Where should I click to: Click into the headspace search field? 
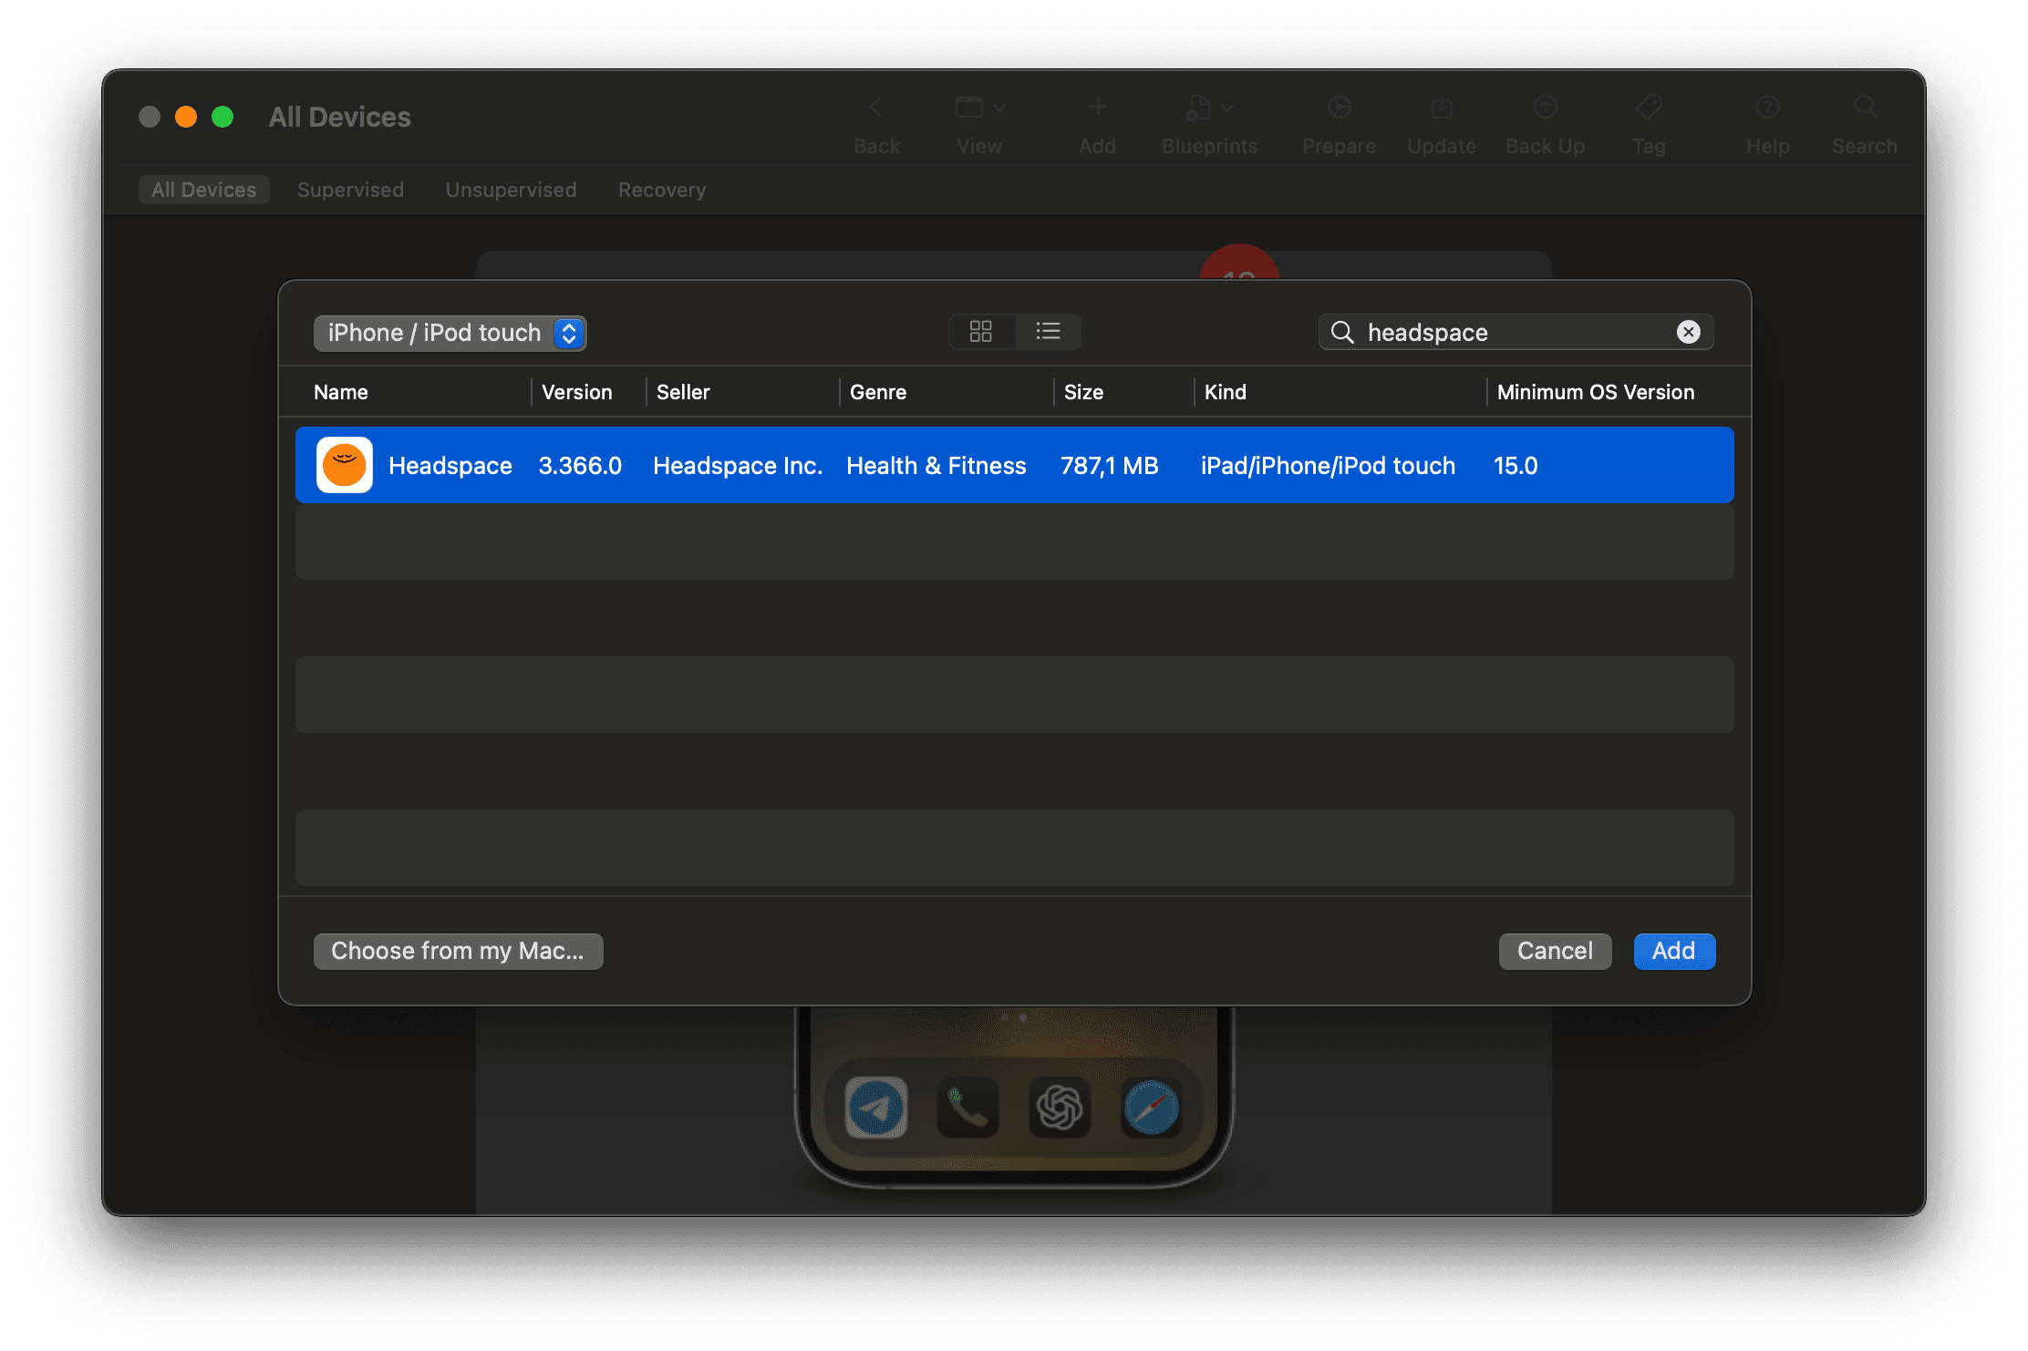1516,333
